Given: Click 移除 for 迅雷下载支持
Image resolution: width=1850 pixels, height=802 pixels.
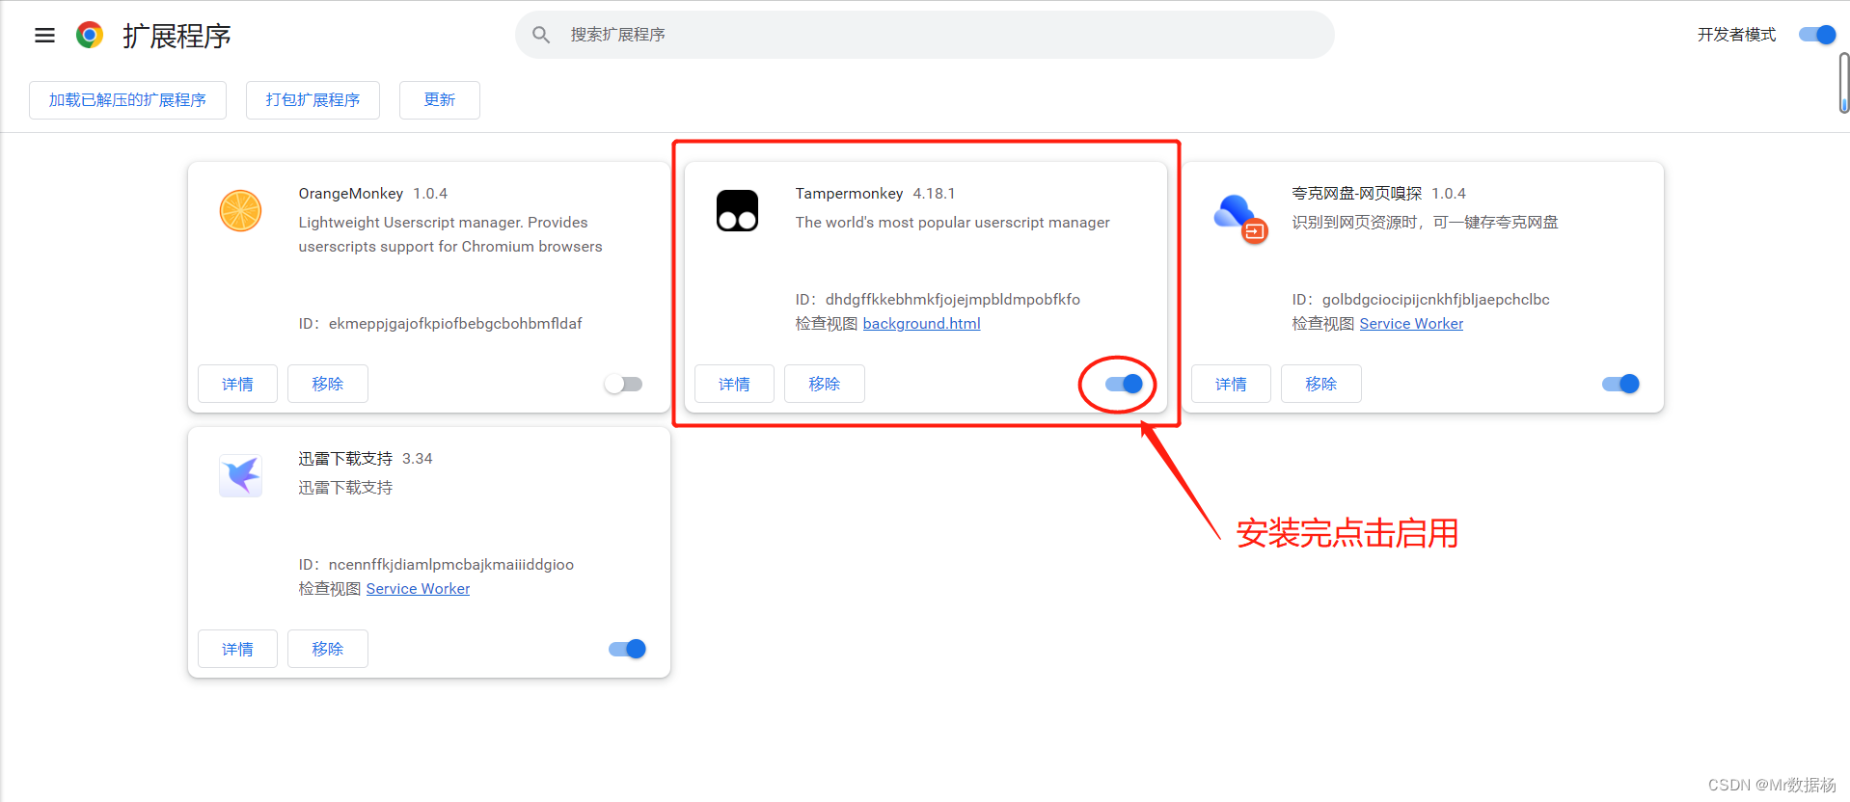Looking at the screenshot, I should (x=328, y=649).
